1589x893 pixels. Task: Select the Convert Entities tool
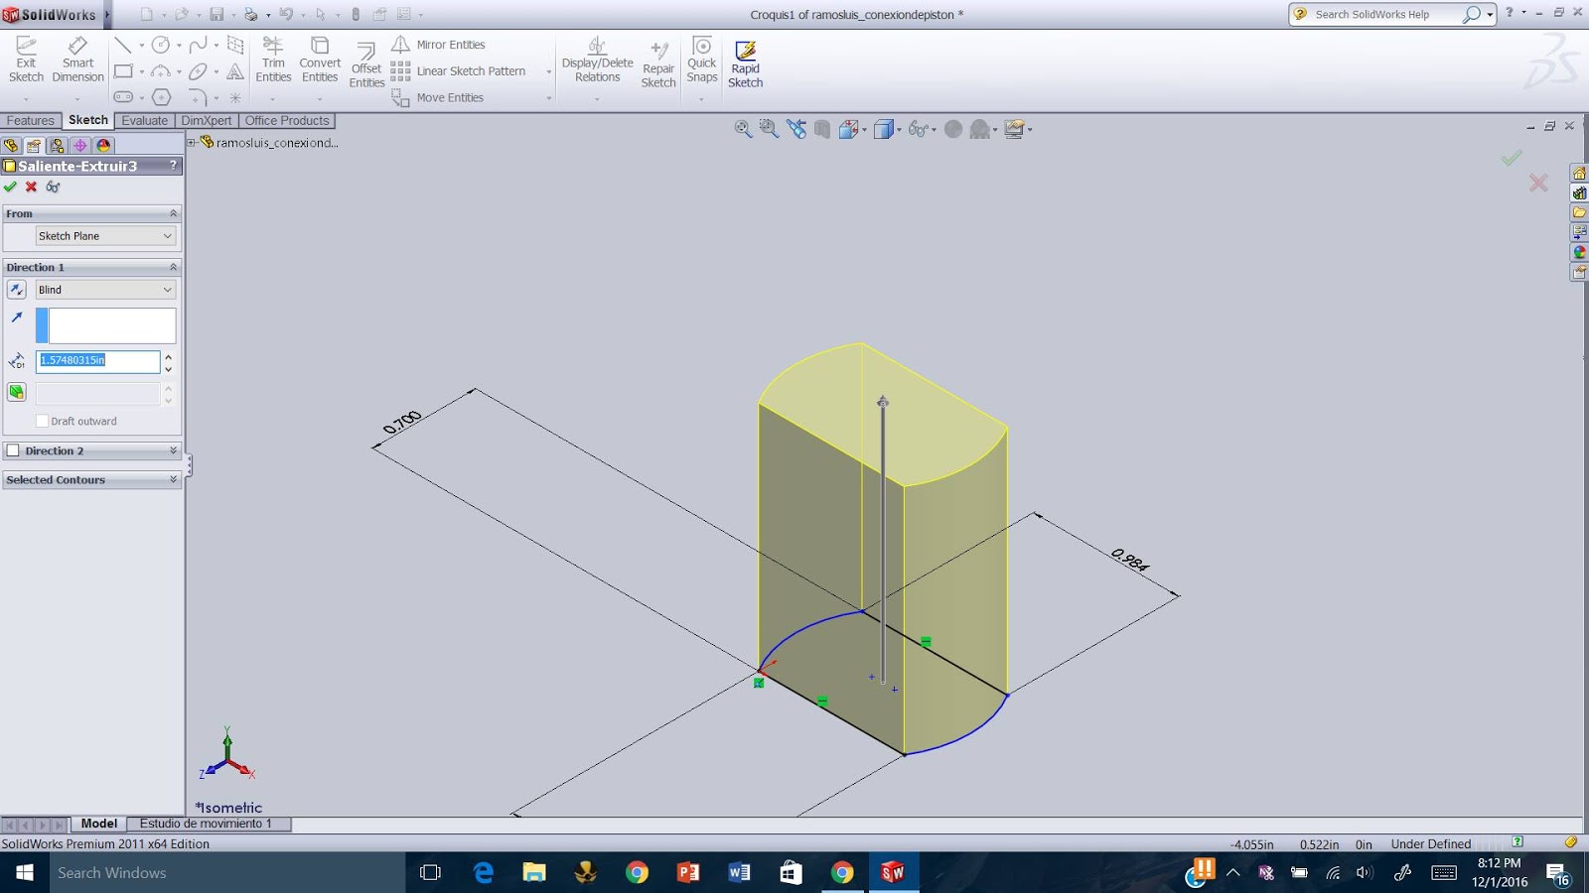tap(319, 60)
